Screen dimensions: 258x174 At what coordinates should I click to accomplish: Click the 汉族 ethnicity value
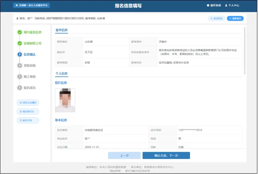click(x=181, y=147)
